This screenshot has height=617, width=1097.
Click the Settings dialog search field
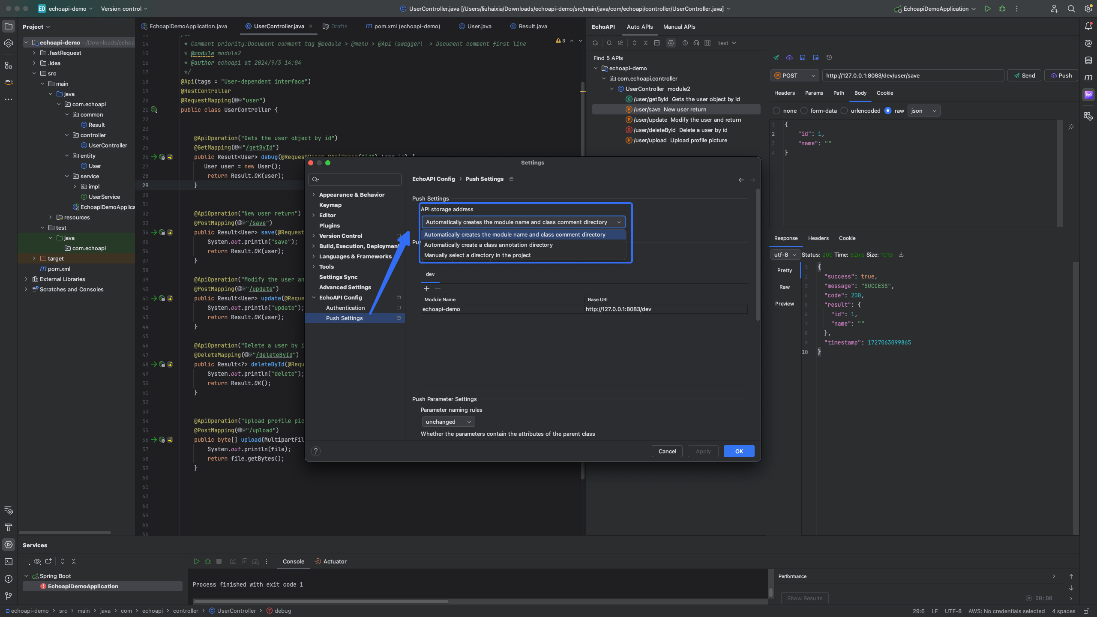[x=355, y=180]
